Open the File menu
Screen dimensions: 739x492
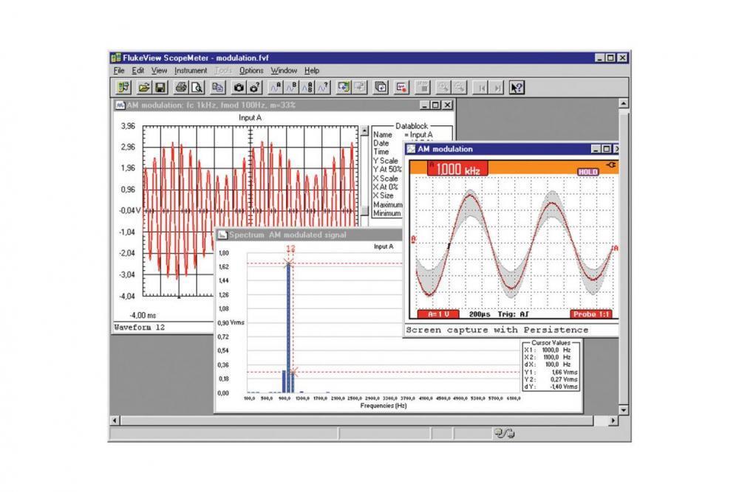click(x=119, y=71)
